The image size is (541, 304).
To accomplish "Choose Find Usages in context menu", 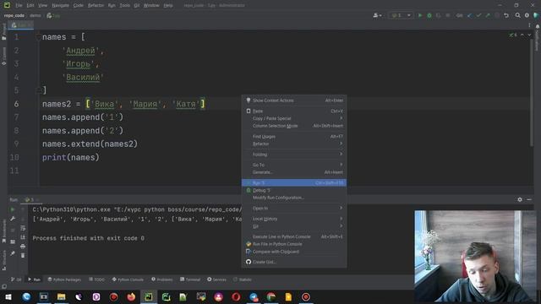I will pyautogui.click(x=294, y=137).
